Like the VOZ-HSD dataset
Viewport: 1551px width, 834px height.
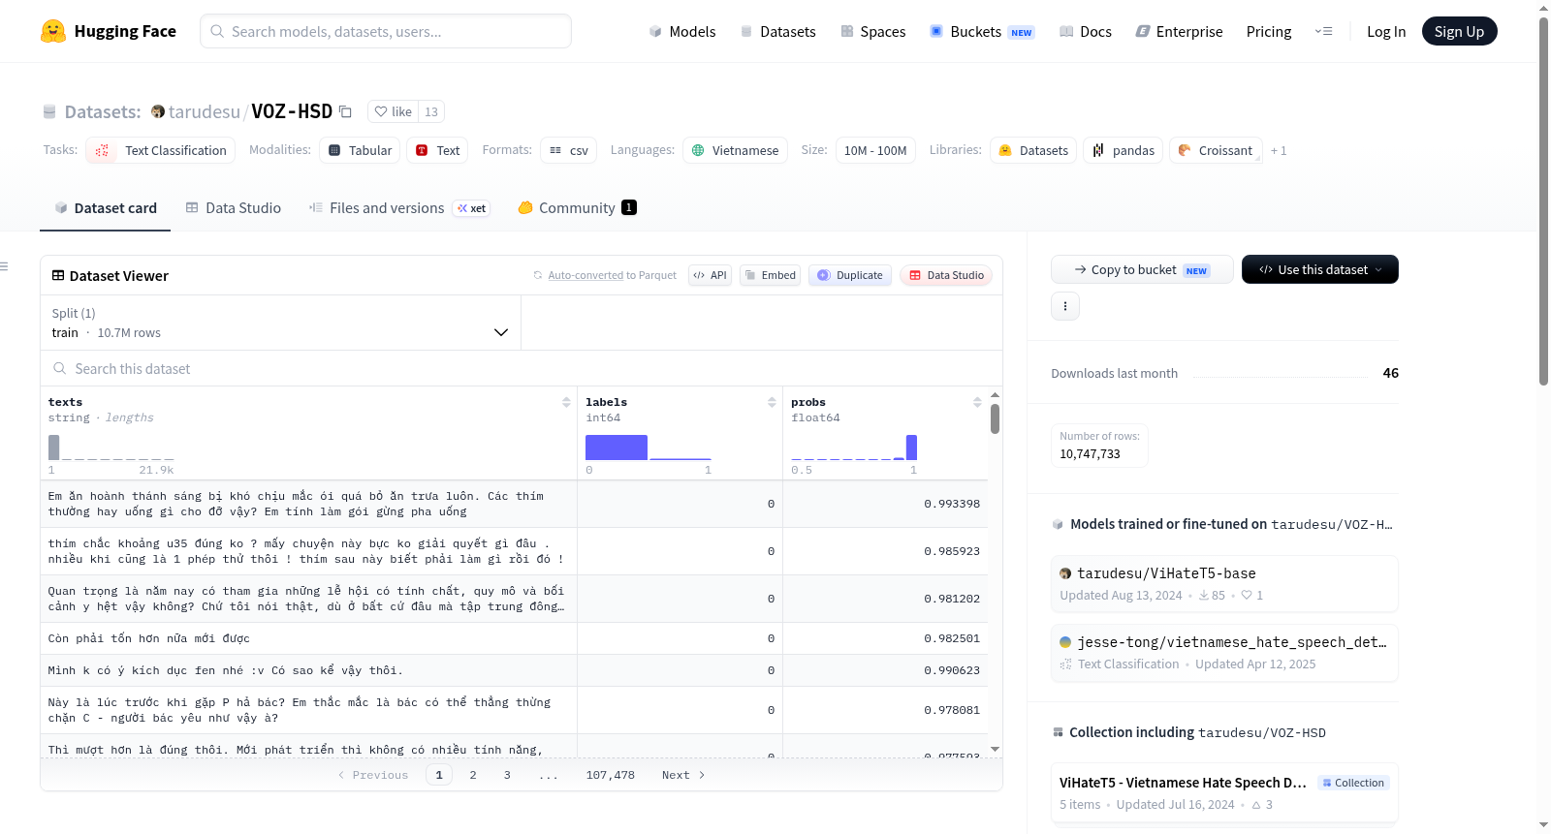click(x=394, y=111)
